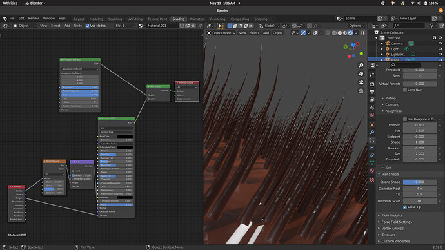Viewport: 445px width, 250px height.
Task: Click the Diameter Root value field
Action: tap(420, 189)
